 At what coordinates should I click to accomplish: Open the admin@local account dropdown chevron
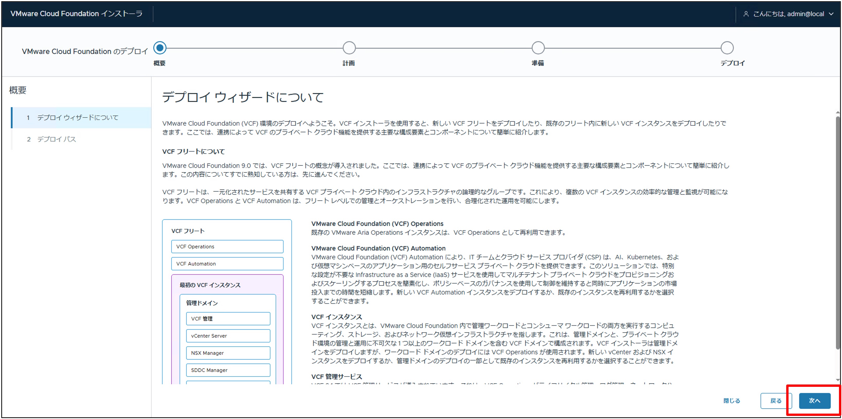831,14
